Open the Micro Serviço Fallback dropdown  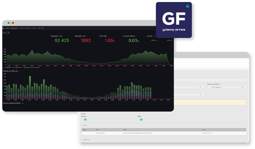[227, 87]
